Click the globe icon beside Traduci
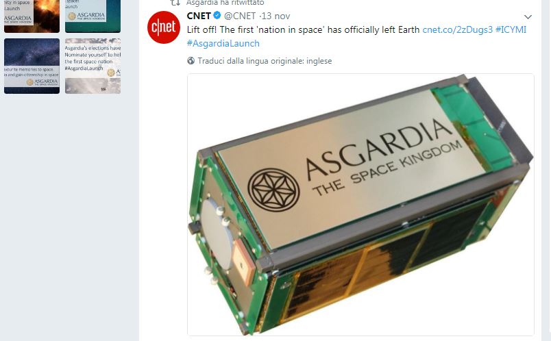Image resolution: width=551 pixels, height=341 pixels. 191,61
